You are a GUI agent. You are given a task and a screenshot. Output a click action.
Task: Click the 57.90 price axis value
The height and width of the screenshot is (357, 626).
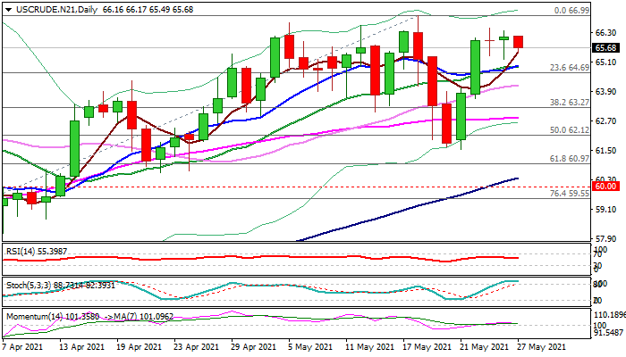pos(606,239)
